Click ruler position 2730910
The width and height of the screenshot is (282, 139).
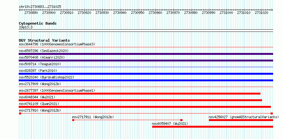coord(67,13)
